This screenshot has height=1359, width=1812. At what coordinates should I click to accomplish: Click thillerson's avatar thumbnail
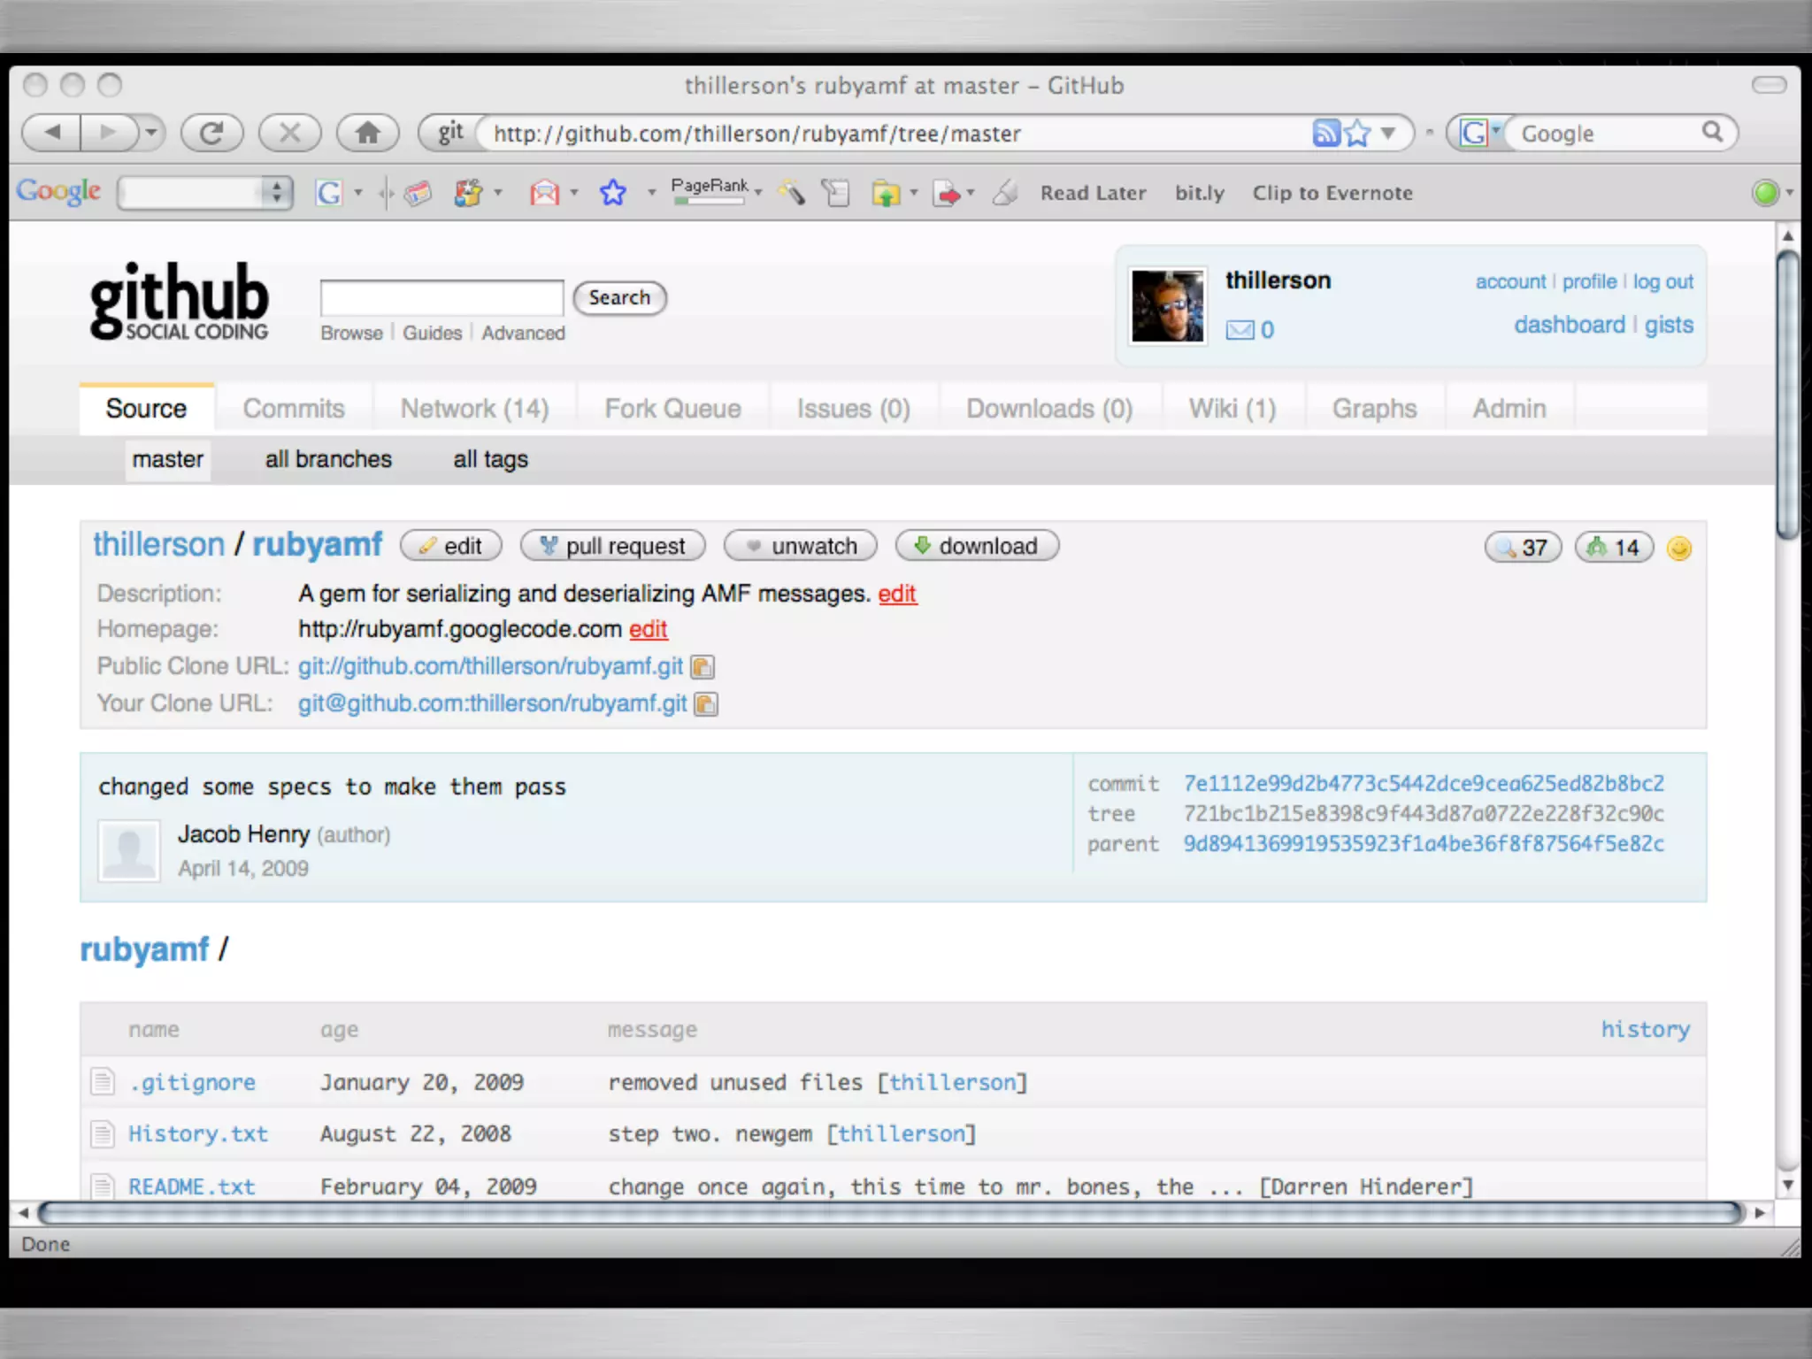tap(1167, 305)
